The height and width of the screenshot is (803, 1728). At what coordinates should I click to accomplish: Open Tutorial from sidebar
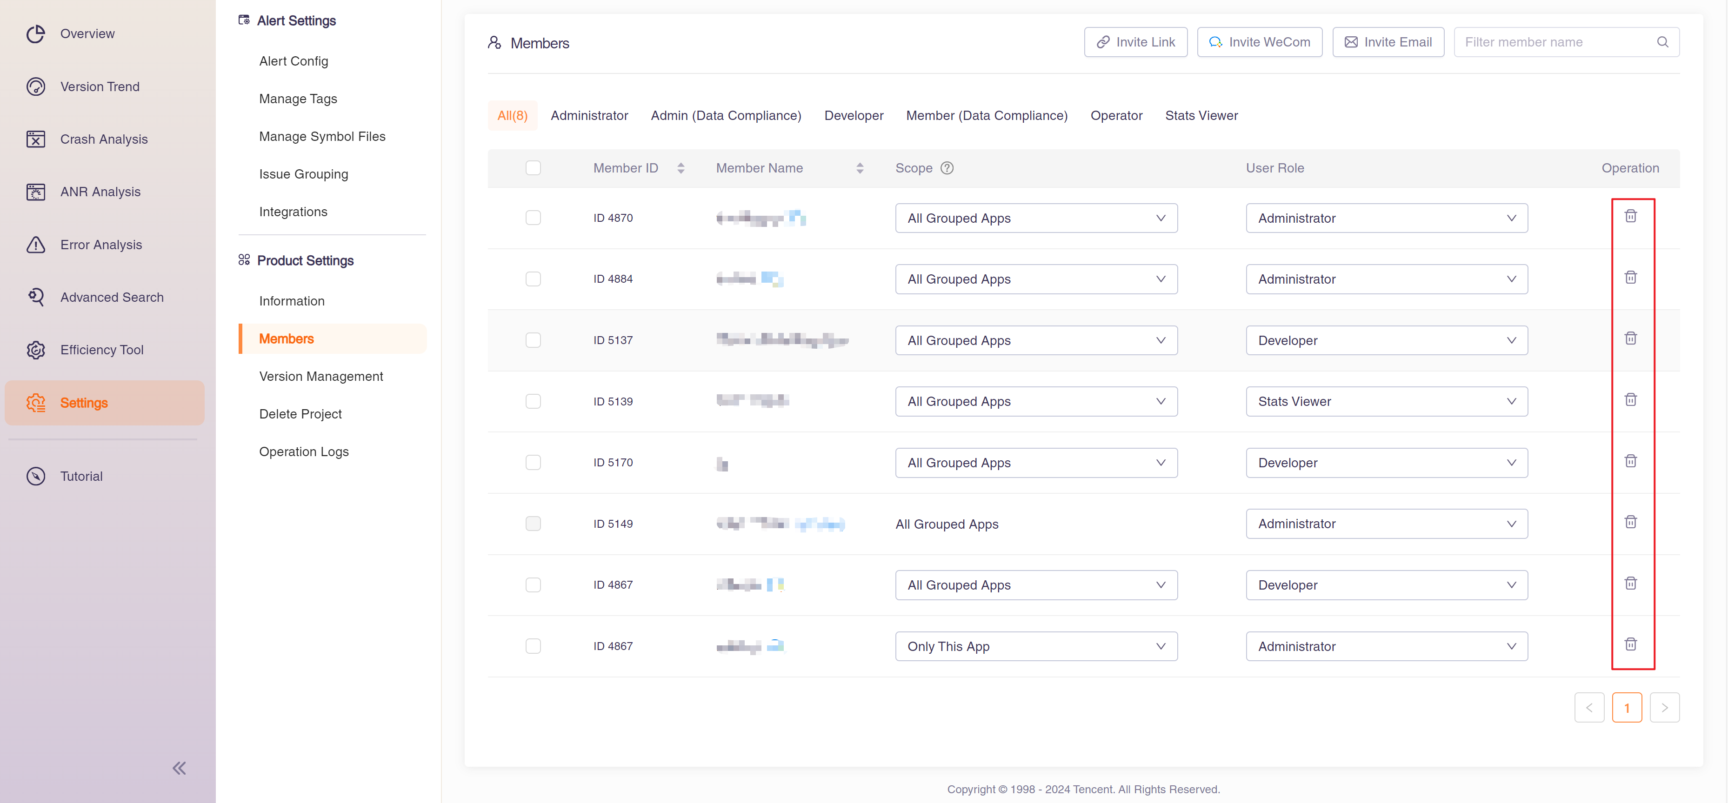(x=80, y=476)
